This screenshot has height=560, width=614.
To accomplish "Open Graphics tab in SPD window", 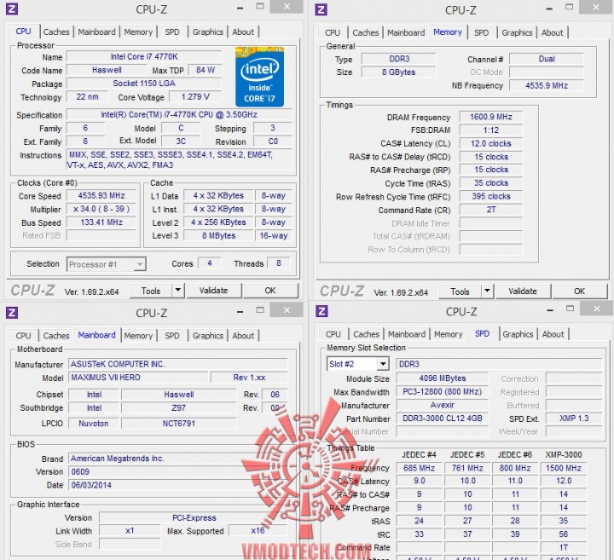I will pyautogui.click(x=518, y=335).
